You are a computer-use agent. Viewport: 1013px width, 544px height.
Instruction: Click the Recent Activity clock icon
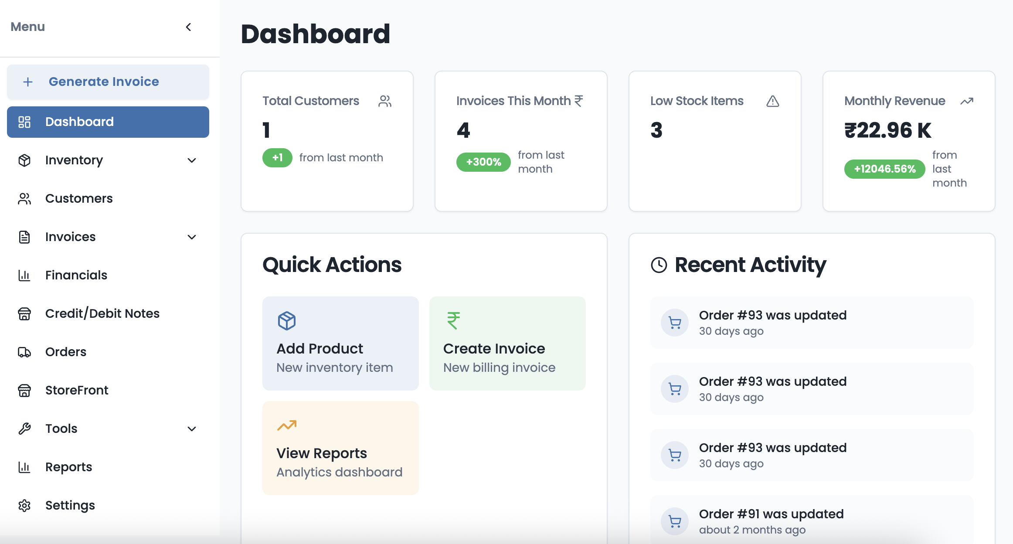[659, 265]
